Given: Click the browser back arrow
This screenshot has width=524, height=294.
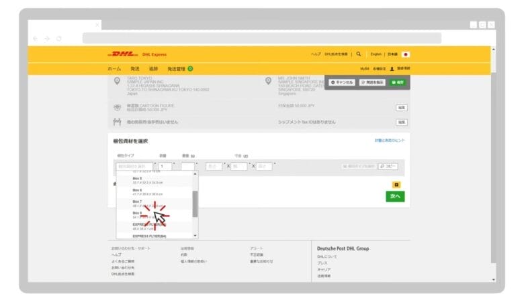Looking at the screenshot, I should pyautogui.click(x=36, y=39).
